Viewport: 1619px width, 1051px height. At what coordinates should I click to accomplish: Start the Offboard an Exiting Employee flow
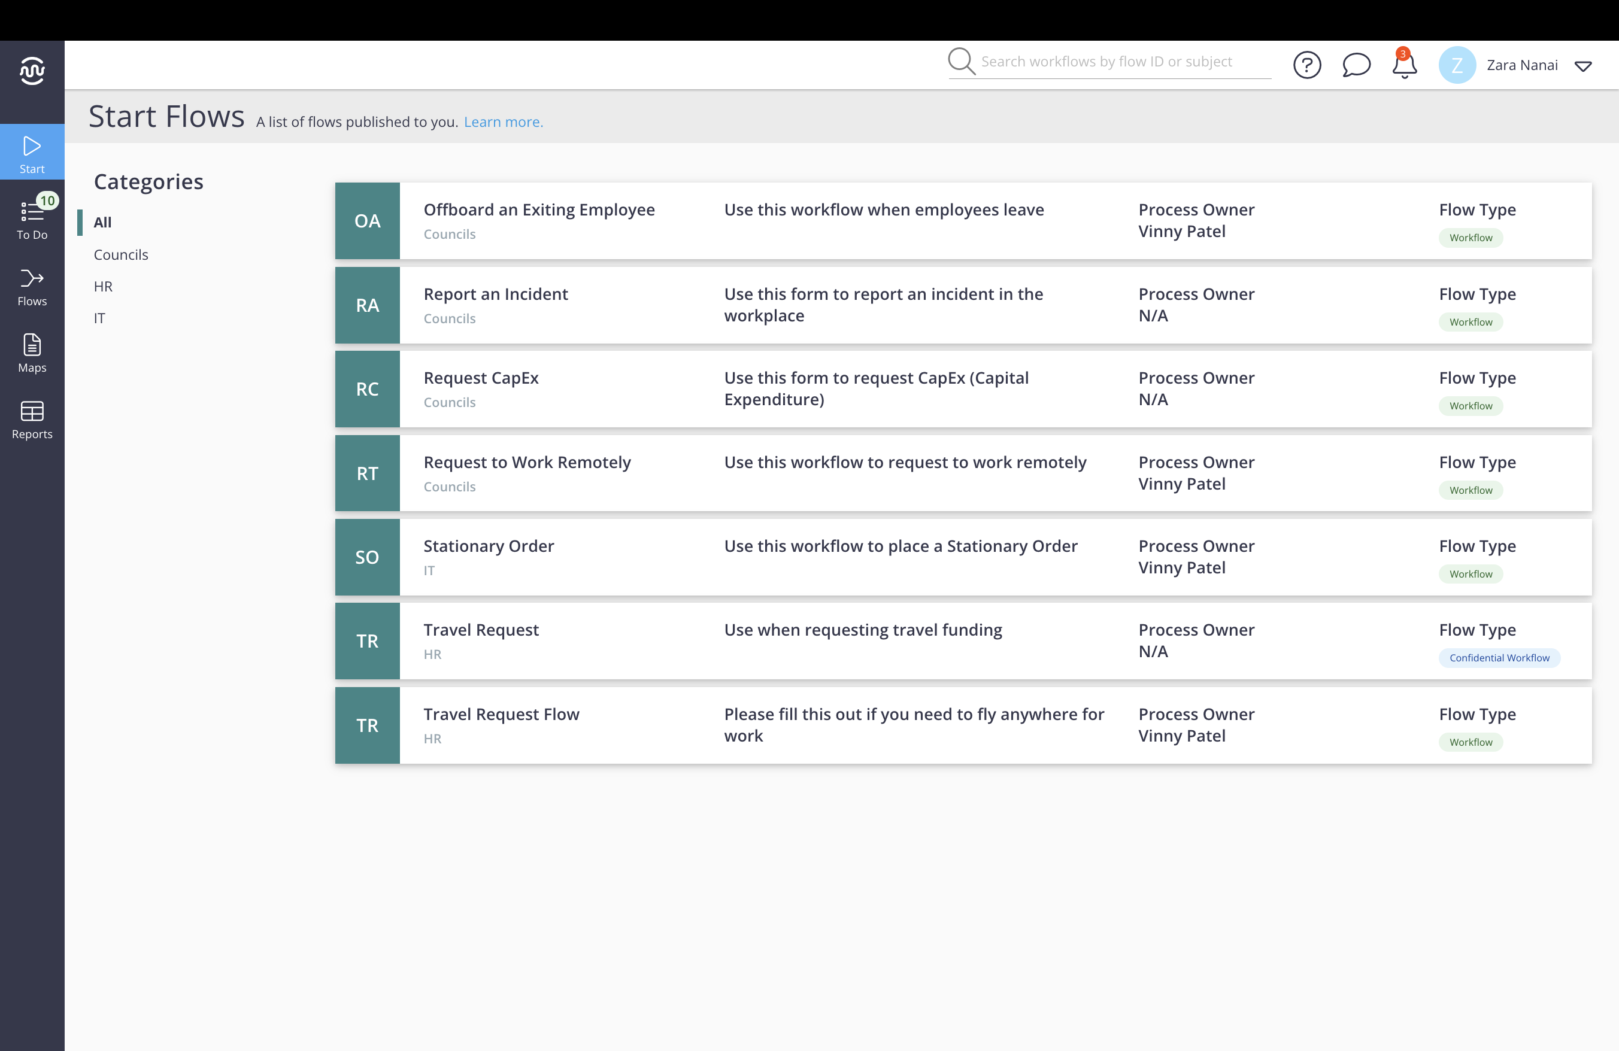tap(539, 210)
